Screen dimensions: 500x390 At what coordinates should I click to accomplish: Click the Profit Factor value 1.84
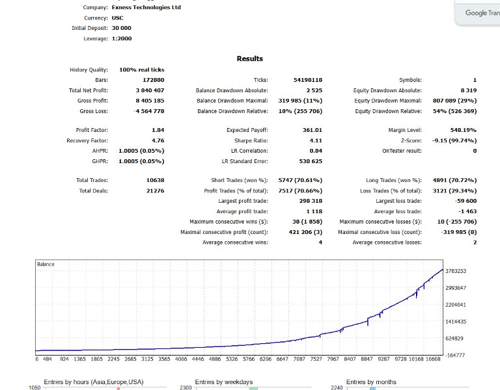point(158,130)
